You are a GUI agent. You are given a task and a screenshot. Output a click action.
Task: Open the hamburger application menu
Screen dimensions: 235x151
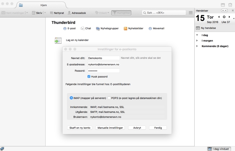click(x=191, y=13)
